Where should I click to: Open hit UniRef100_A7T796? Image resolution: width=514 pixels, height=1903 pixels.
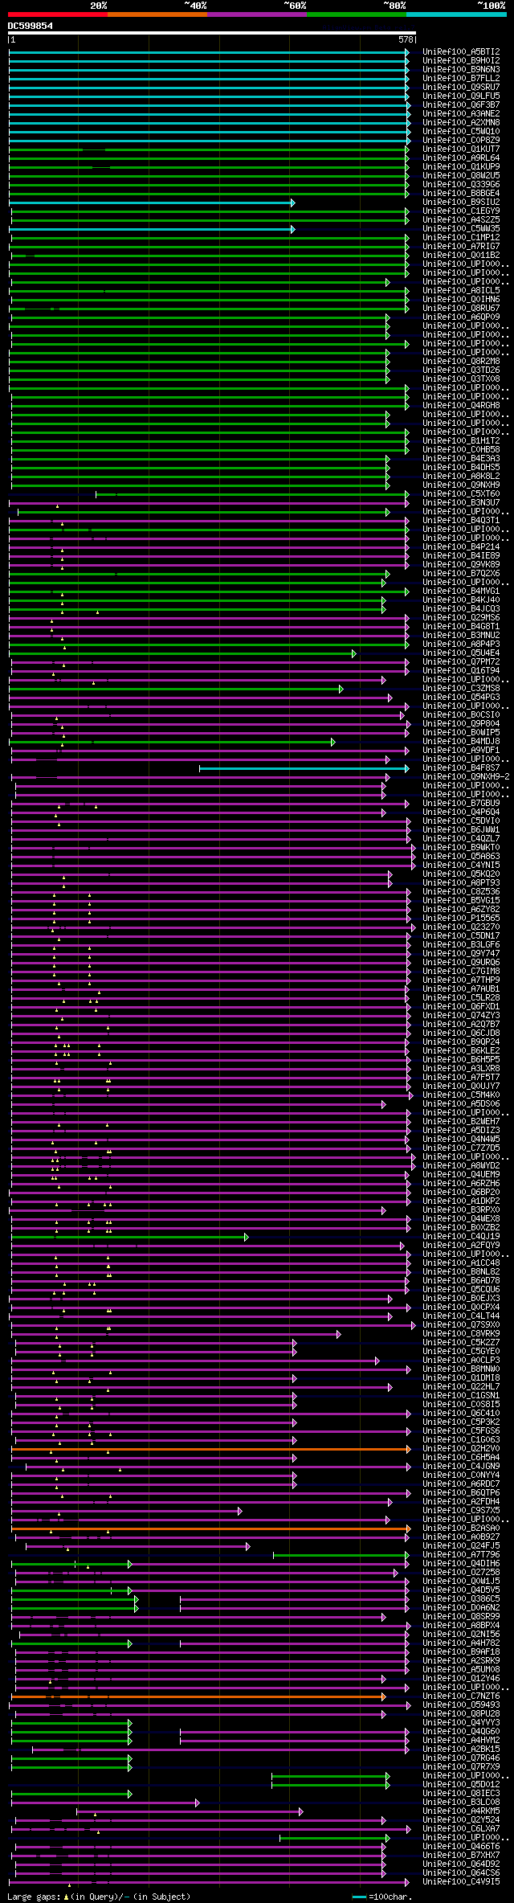[461, 1554]
